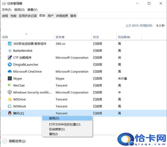The height and width of the screenshot is (147, 167).
Task: Sort by the 状态 column header
Action: pyautogui.click(x=104, y=37)
